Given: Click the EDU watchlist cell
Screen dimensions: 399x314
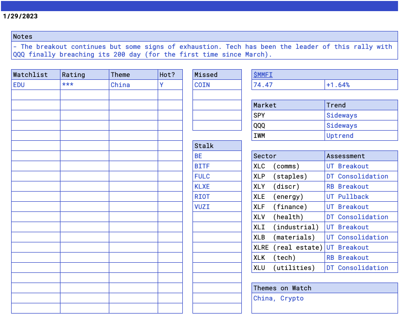Looking at the screenshot, I should (x=36, y=85).
